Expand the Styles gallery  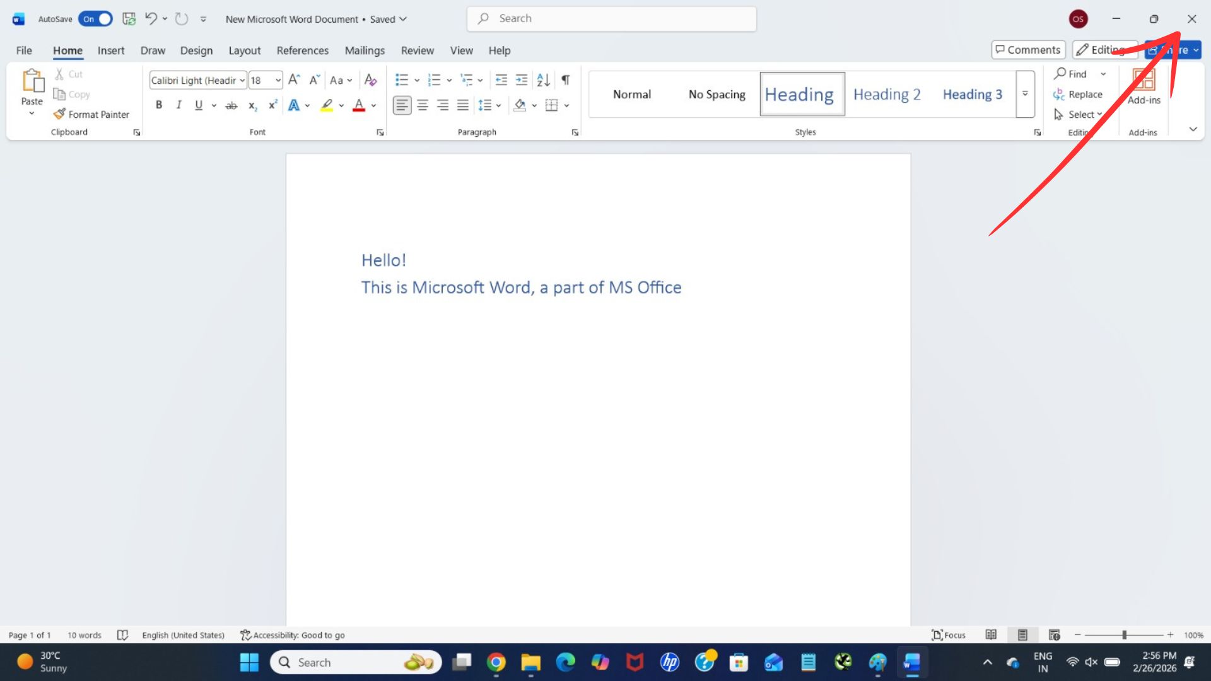(1025, 94)
